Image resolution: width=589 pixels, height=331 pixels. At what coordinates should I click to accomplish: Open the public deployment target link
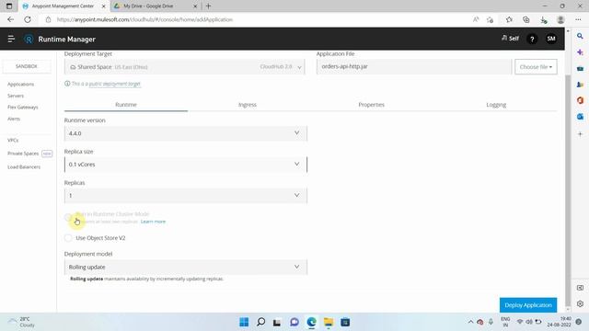pos(114,84)
